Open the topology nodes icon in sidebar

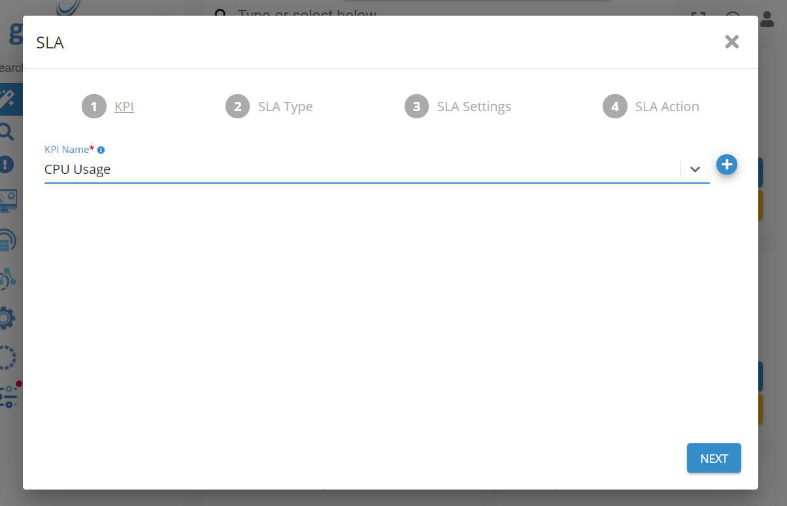click(x=8, y=278)
